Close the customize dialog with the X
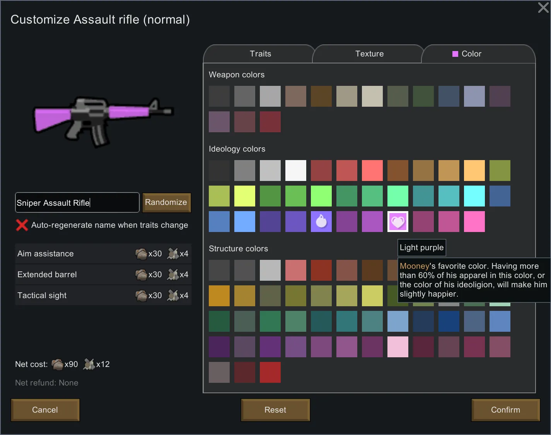This screenshot has width=551, height=435. [x=543, y=7]
